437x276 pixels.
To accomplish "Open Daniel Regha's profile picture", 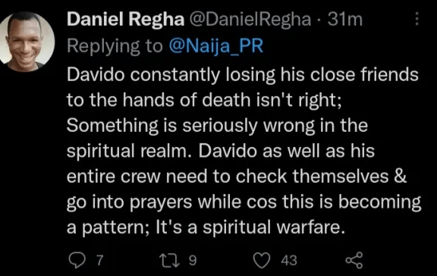I will (27, 42).
